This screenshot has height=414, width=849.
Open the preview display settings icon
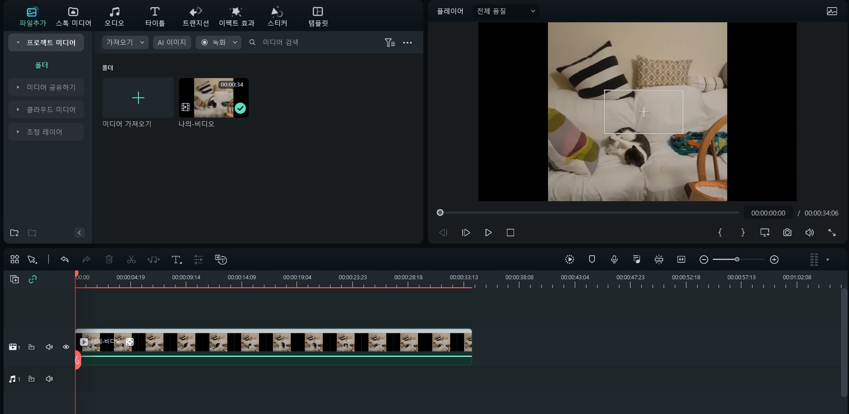pyautogui.click(x=765, y=232)
